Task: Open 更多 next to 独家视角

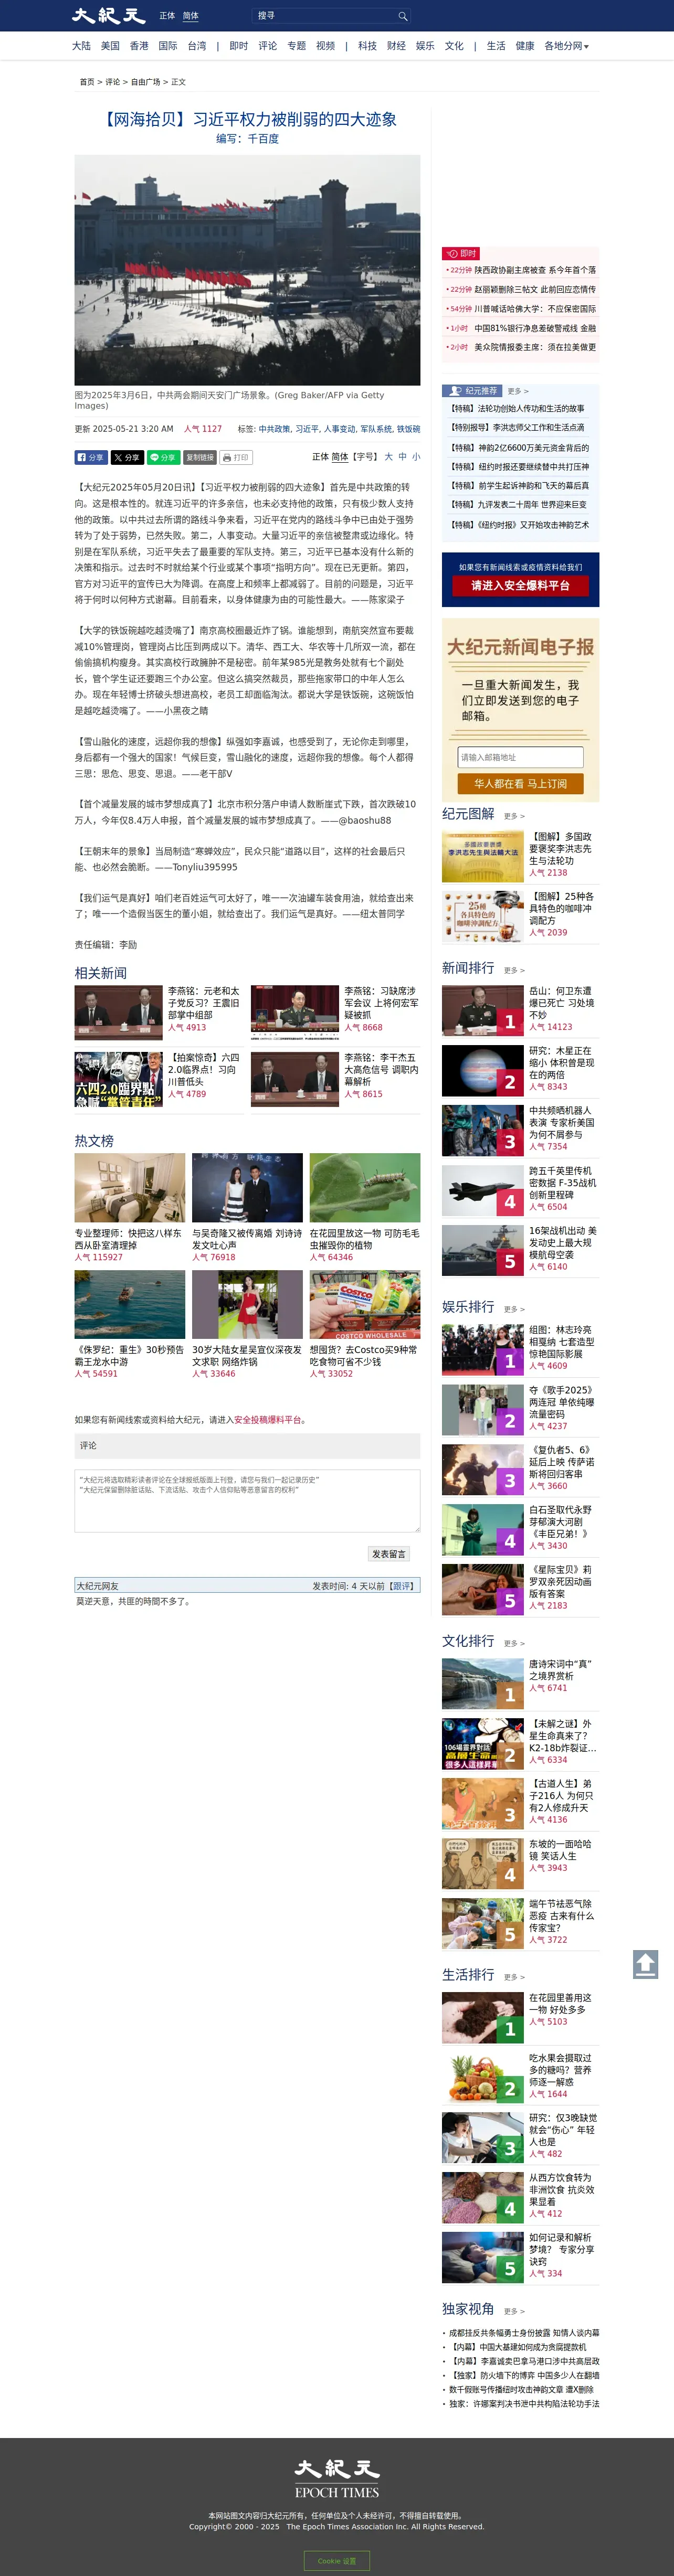Action: pos(514,2311)
